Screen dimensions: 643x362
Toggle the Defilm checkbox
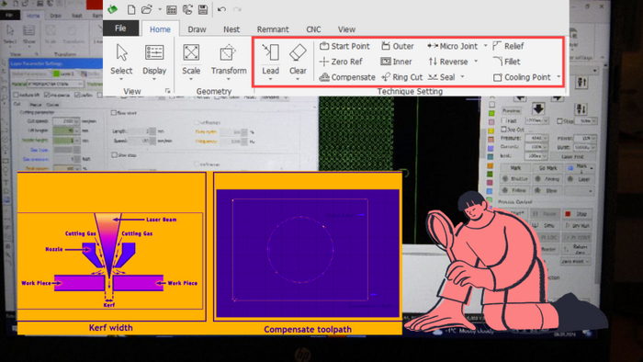tap(77, 96)
